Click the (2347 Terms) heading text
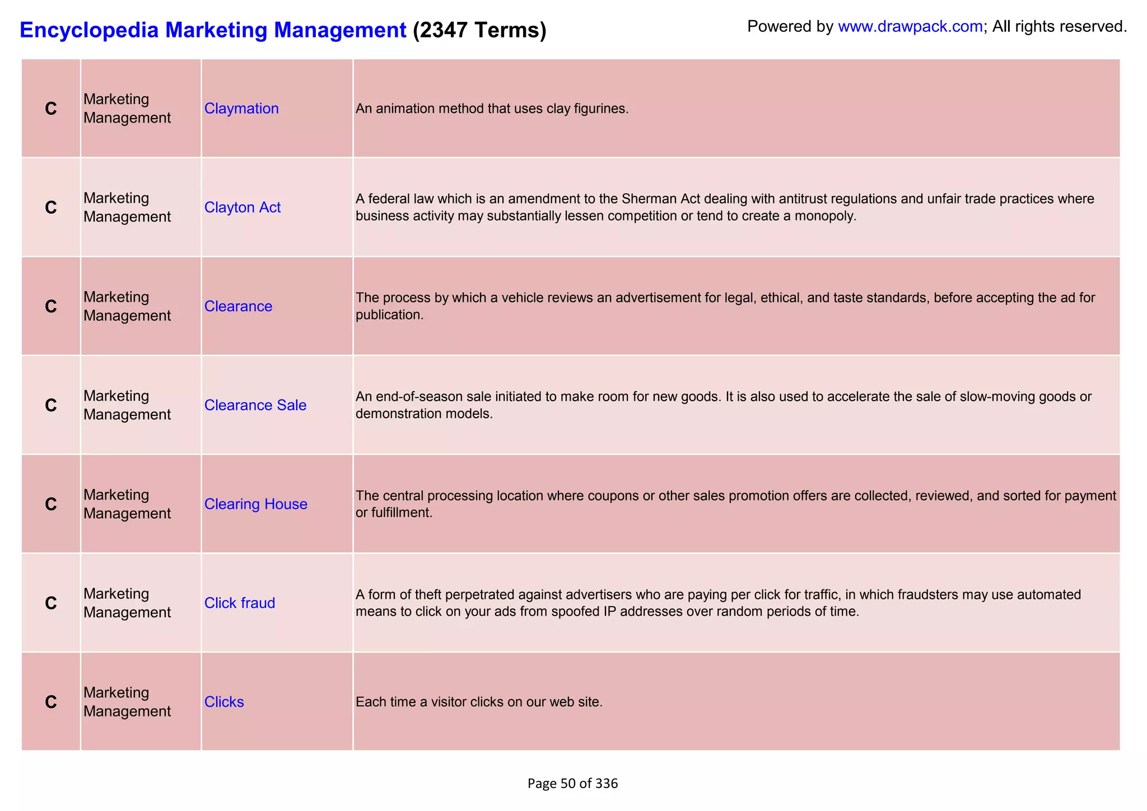This screenshot has width=1147, height=811. (x=479, y=30)
